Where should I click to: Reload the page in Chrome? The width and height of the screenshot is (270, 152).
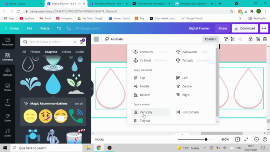pos(18,11)
